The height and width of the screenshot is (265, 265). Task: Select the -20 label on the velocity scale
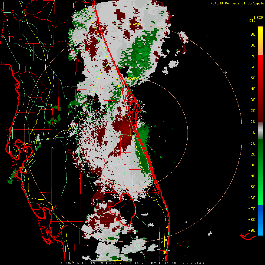tap(252, 154)
